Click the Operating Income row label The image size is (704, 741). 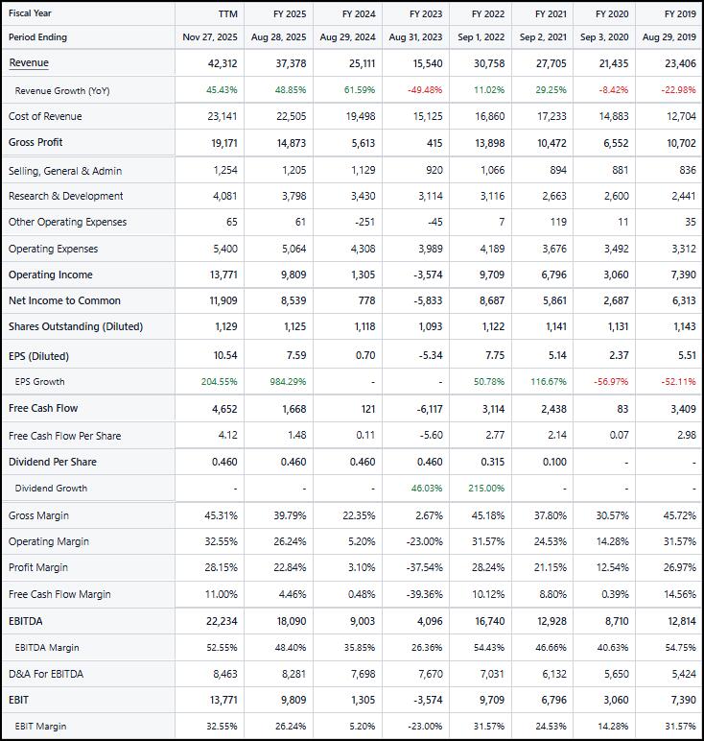point(51,275)
